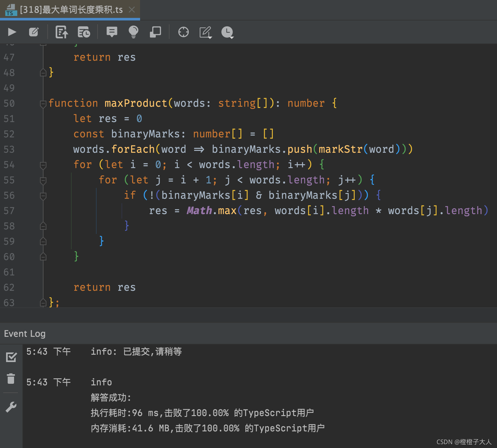Click 'words[j].length' on line 57
497x448 pixels.
(x=435, y=211)
